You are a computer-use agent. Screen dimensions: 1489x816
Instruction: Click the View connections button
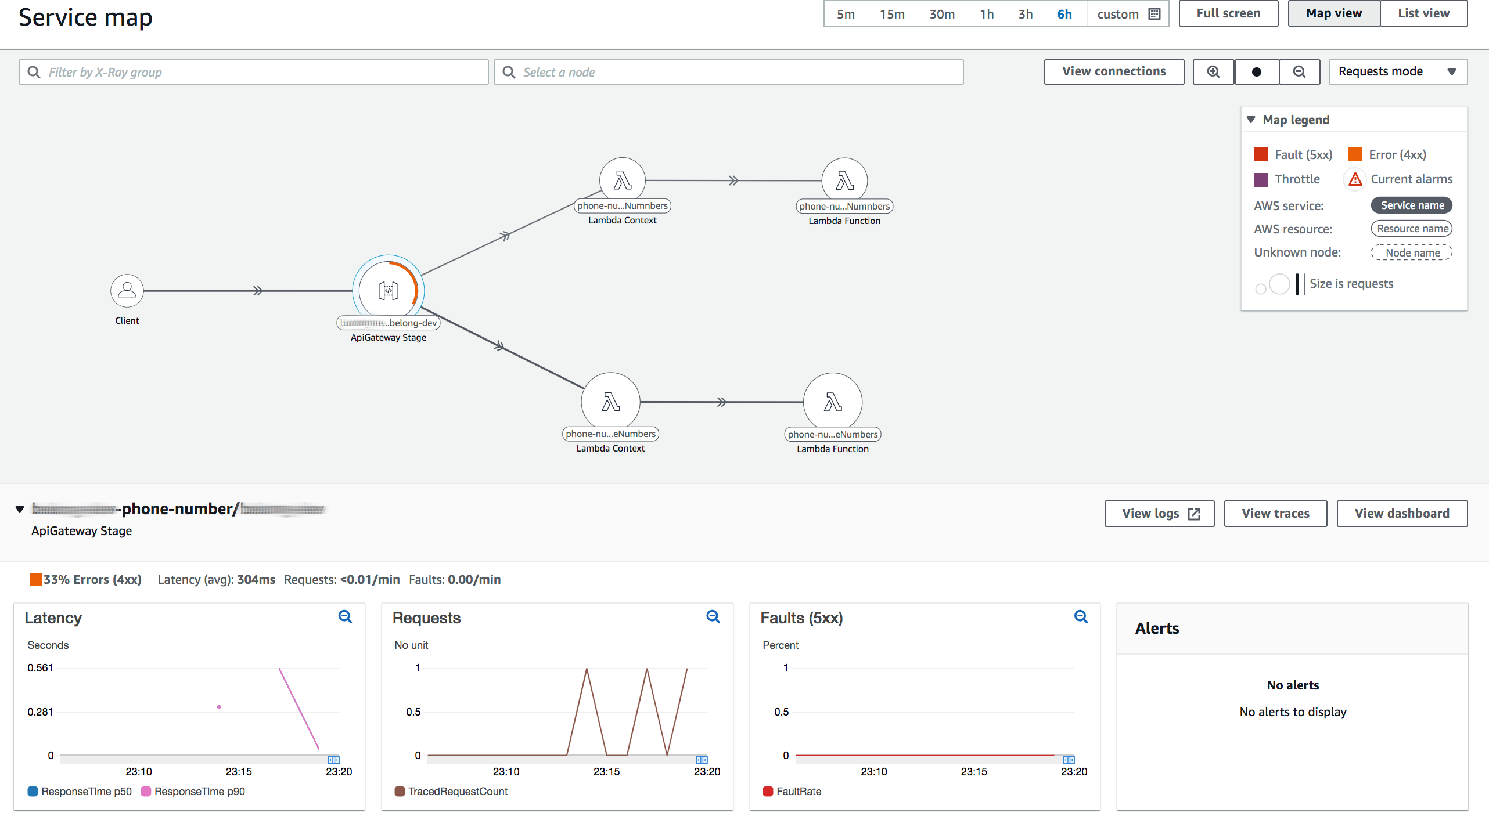(x=1113, y=72)
